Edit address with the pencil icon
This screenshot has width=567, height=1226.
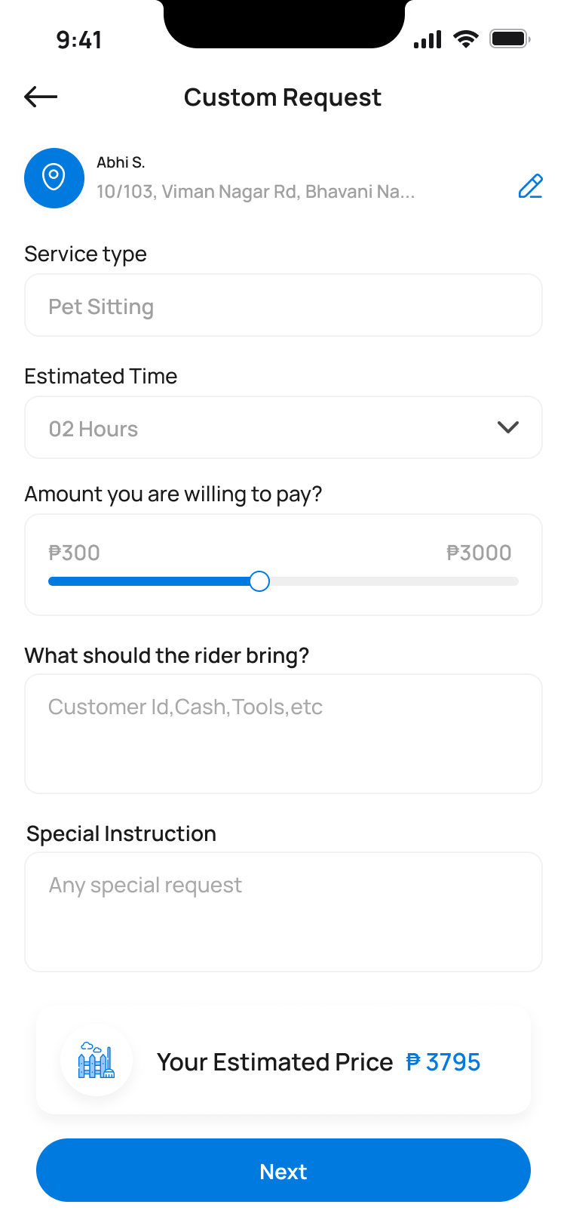[530, 186]
